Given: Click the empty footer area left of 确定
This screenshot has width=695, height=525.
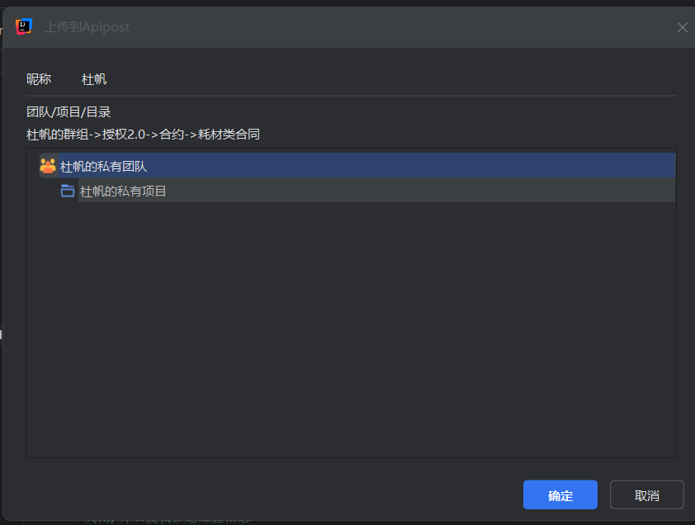Looking at the screenshot, I should [x=264, y=494].
